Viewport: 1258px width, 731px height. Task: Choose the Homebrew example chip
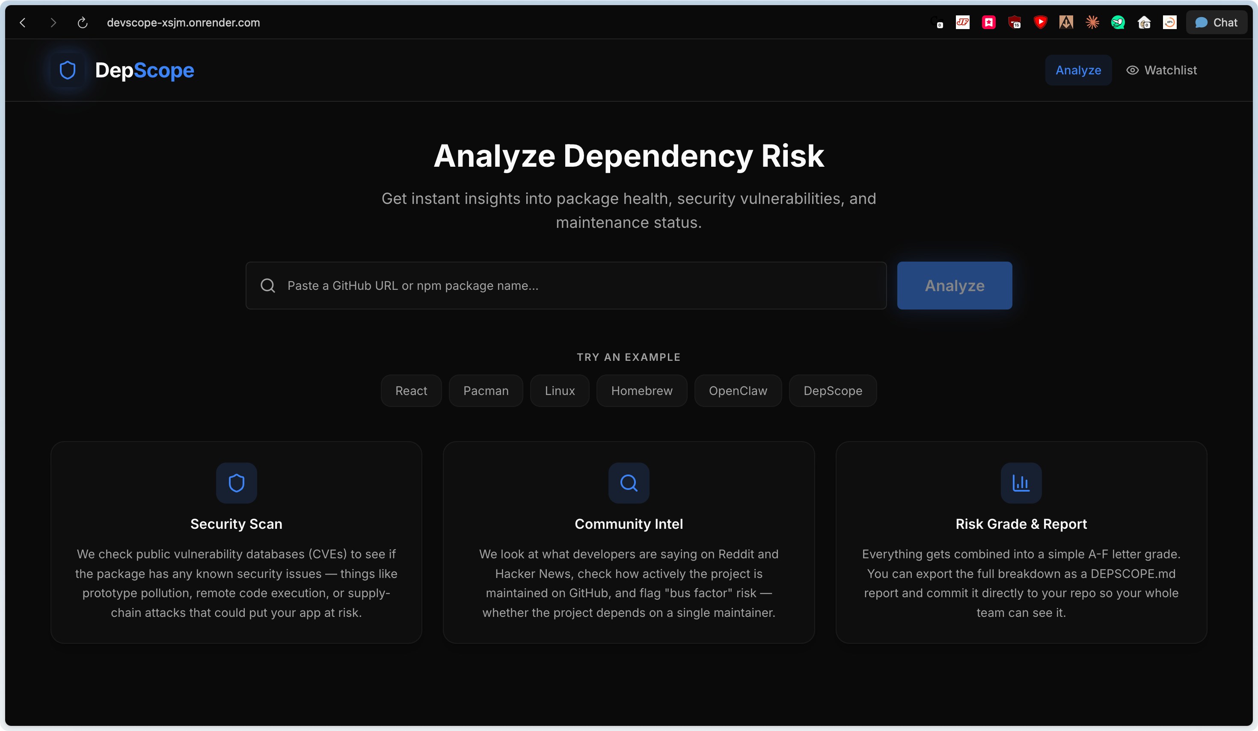tap(641, 391)
